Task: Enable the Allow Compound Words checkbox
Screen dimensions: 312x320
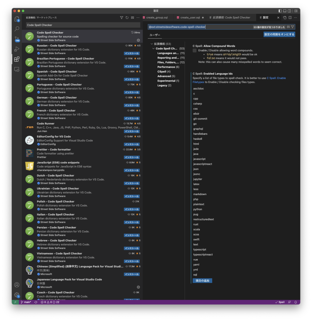Action: pyautogui.click(x=195, y=50)
